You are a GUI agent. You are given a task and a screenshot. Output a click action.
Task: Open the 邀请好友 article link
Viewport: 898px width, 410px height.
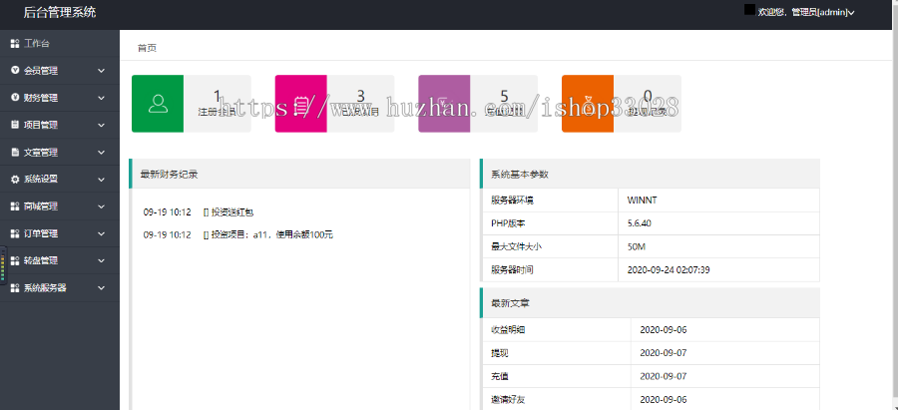(x=506, y=399)
